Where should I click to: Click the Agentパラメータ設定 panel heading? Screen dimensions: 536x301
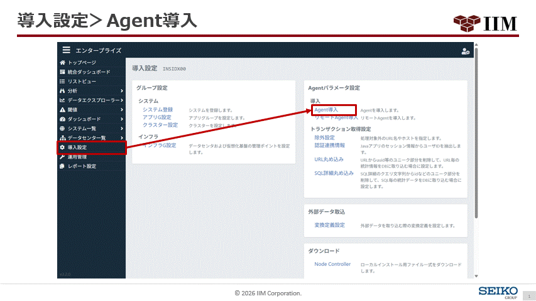tap(334, 88)
